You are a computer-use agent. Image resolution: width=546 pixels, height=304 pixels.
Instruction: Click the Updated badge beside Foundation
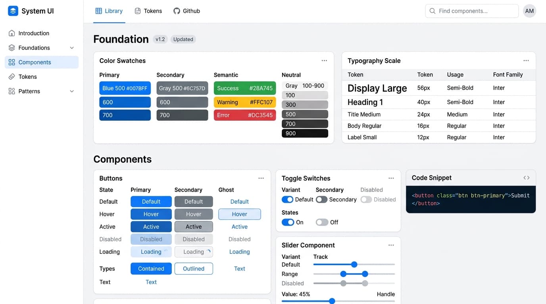tap(183, 39)
